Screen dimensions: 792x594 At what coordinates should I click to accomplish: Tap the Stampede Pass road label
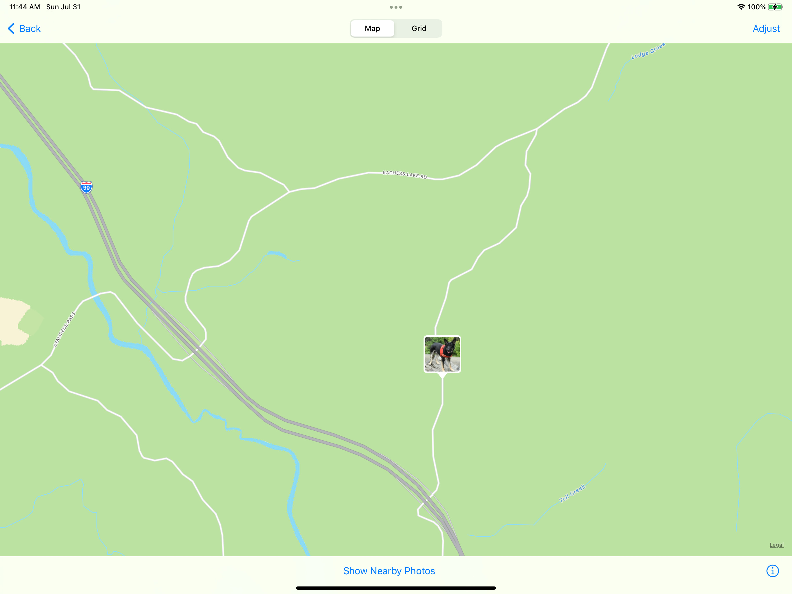[x=64, y=329]
